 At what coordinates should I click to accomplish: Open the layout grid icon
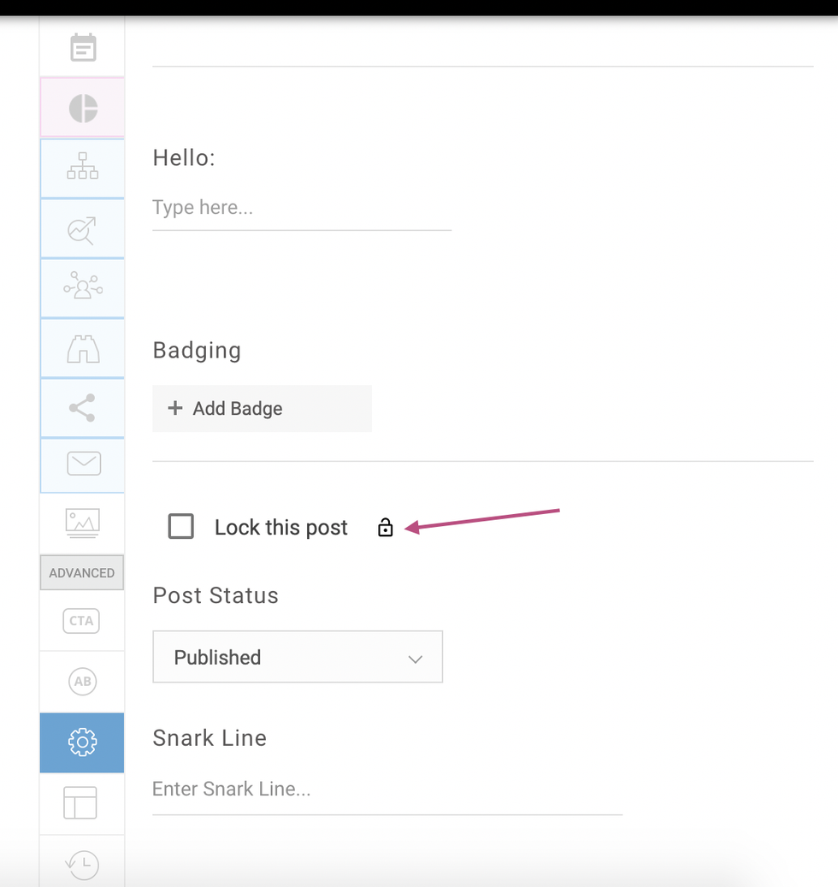click(81, 803)
